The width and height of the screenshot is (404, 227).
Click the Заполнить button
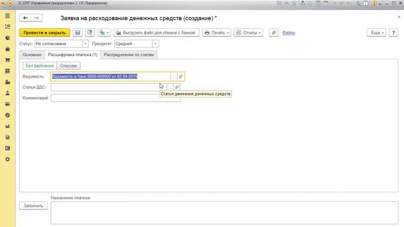[x=33, y=206]
